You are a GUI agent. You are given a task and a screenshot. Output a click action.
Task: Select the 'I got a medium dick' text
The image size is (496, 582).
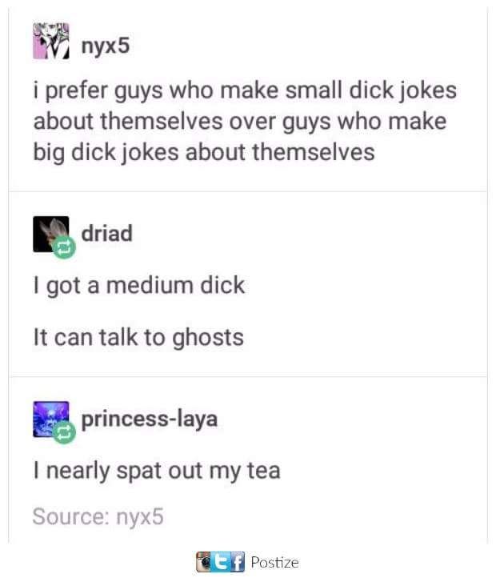click(x=139, y=286)
